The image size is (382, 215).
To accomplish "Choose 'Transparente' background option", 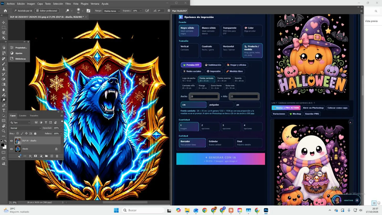I will (231, 30).
